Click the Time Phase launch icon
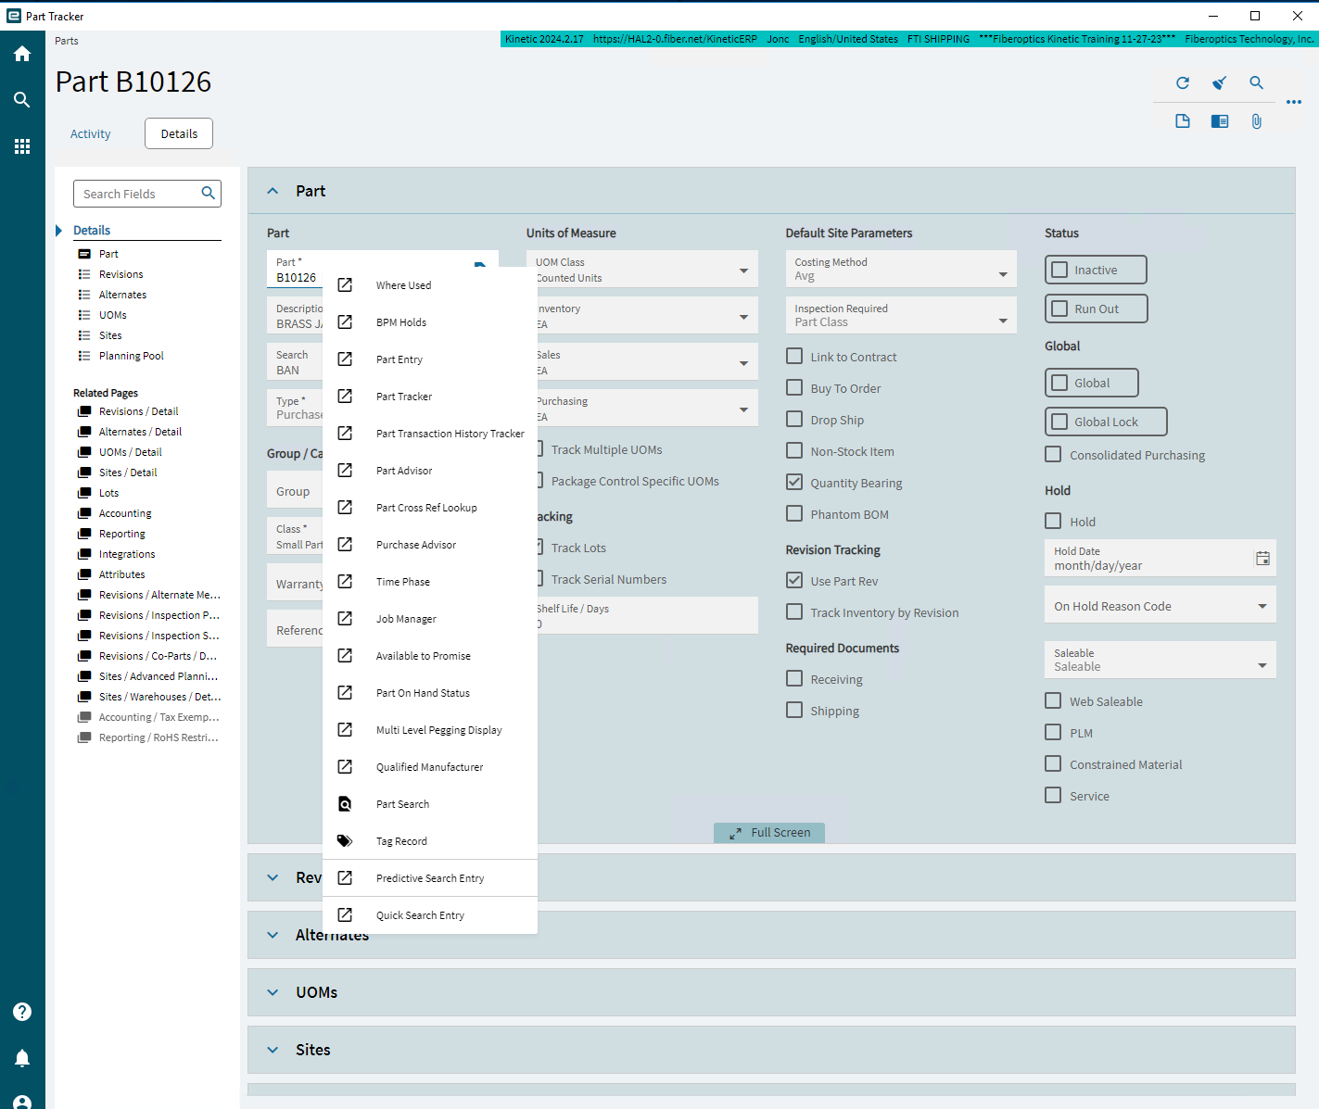 tap(345, 582)
